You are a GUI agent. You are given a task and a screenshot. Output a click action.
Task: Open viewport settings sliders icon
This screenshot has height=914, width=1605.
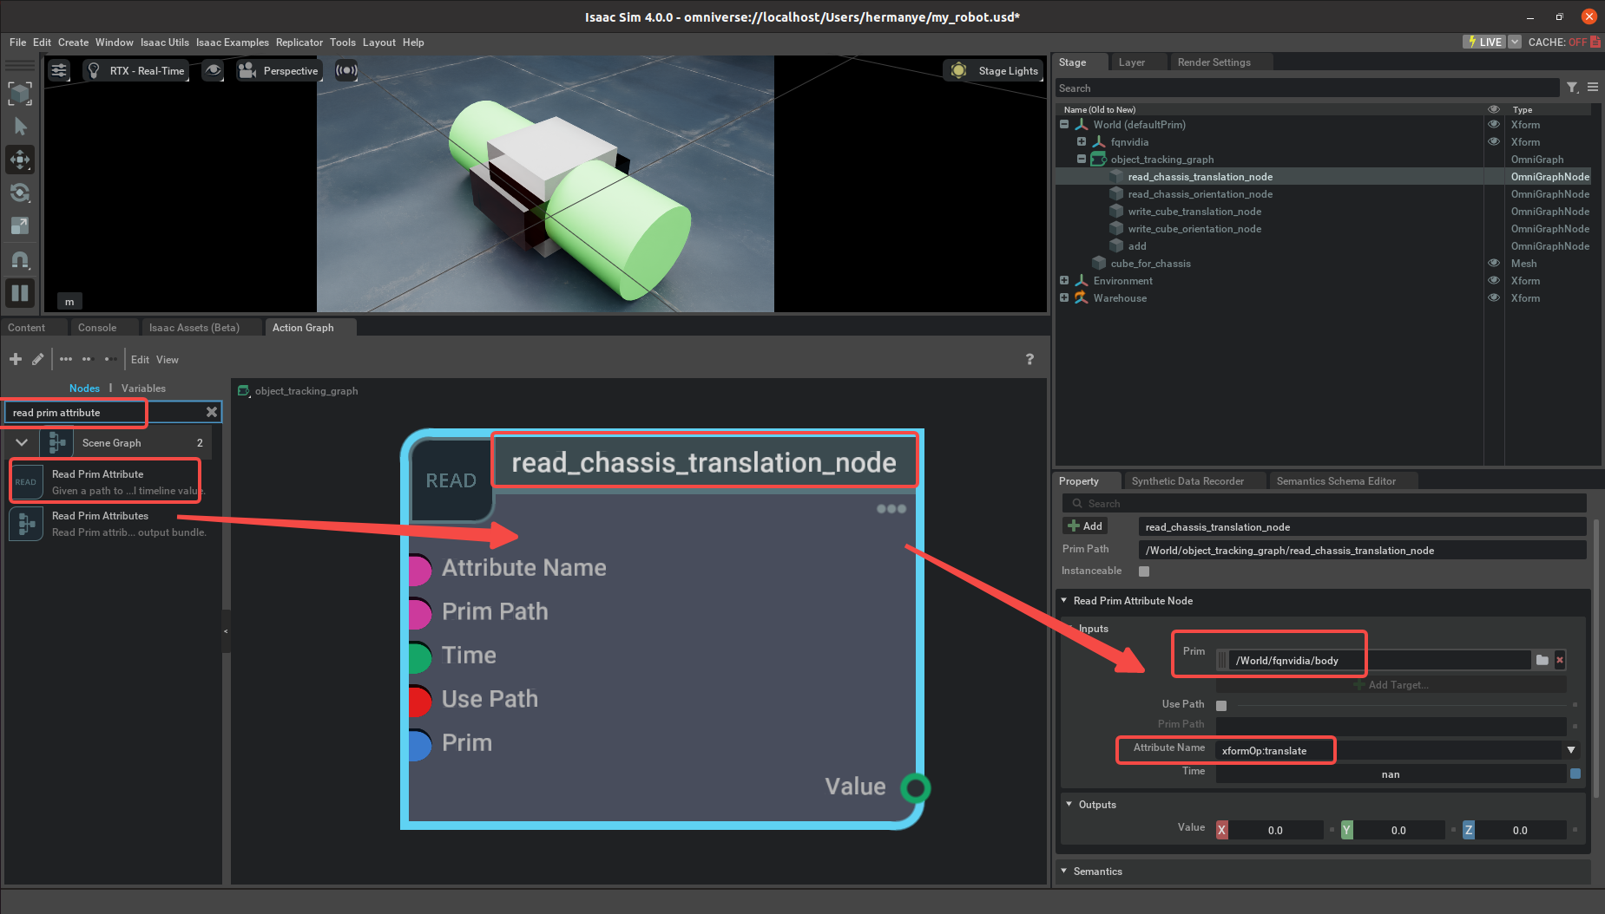(59, 70)
